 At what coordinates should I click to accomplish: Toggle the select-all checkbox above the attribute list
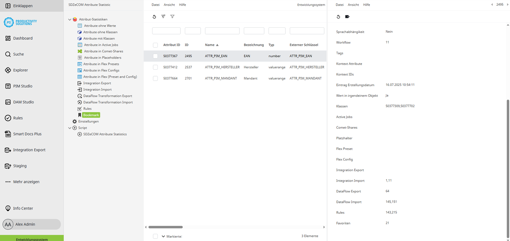[155, 45]
